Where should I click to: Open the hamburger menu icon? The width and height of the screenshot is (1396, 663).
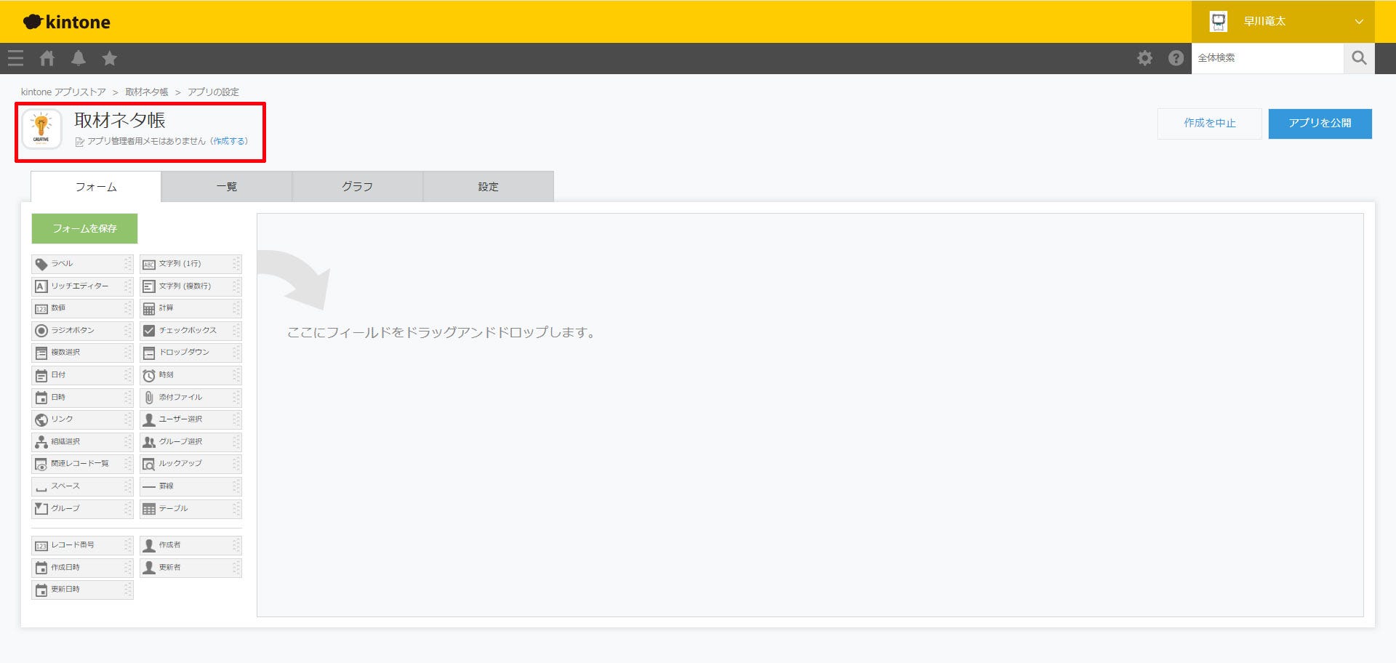(x=15, y=58)
